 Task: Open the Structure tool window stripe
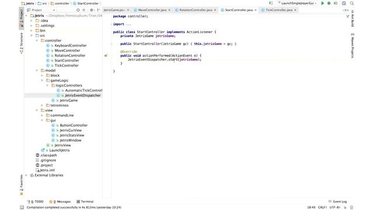pyautogui.click(x=22, y=43)
